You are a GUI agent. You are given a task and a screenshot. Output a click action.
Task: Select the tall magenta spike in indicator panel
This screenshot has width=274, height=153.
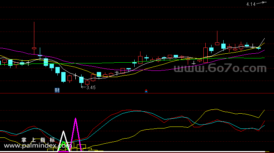pyautogui.click(x=76, y=134)
